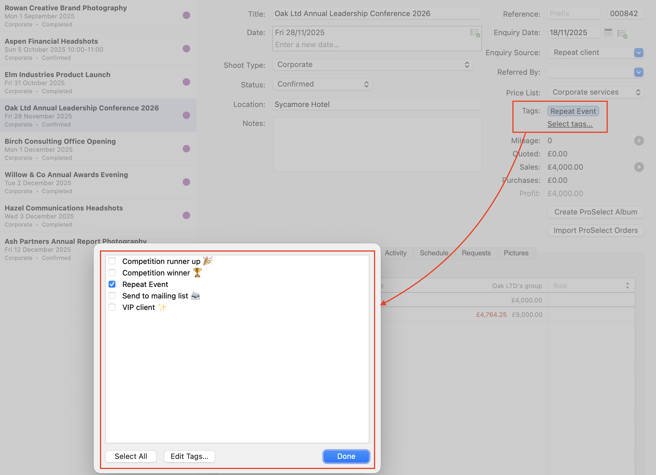
Task: Click Create ProSelect Album button
Action: [596, 212]
